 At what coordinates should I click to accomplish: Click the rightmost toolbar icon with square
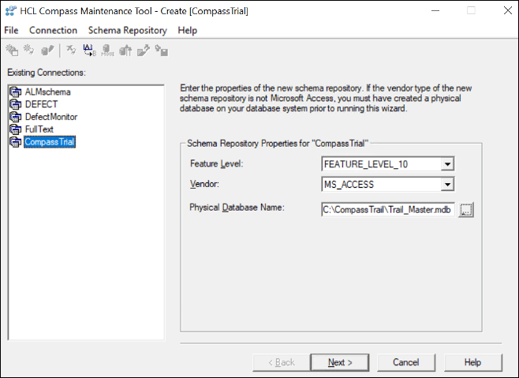point(162,51)
